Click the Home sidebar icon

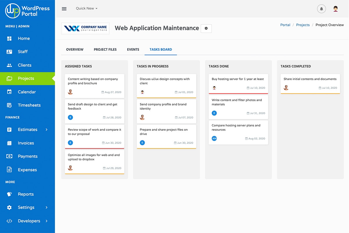pos(9,38)
